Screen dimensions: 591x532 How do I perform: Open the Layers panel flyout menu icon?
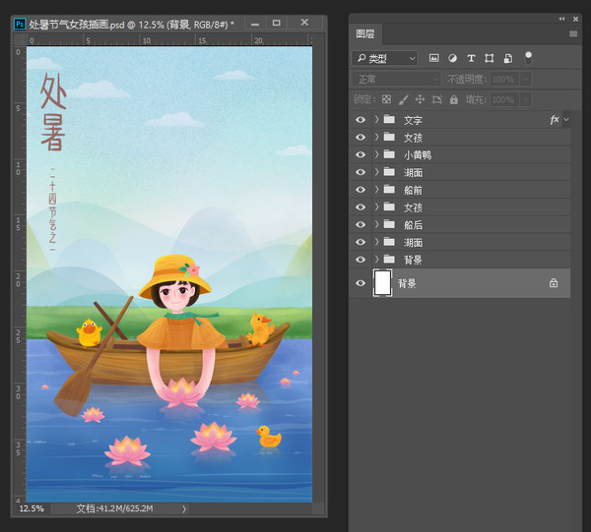tap(573, 33)
